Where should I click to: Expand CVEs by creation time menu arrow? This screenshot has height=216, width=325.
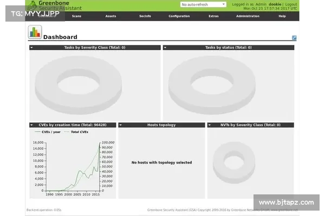31,125
